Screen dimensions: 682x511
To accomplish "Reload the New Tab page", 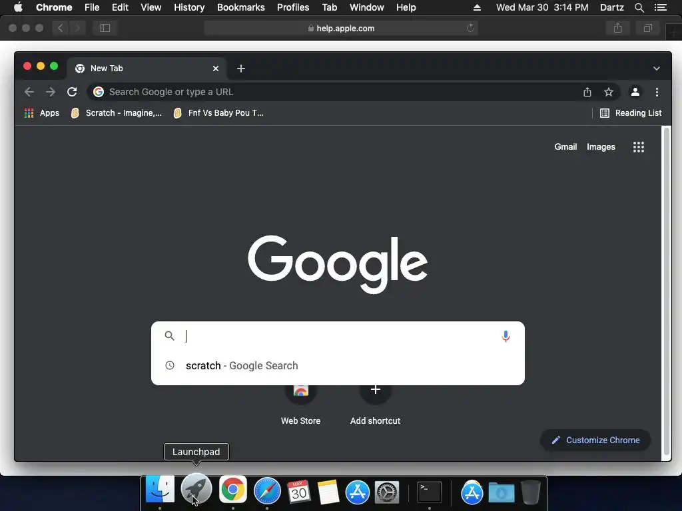I will click(x=72, y=92).
